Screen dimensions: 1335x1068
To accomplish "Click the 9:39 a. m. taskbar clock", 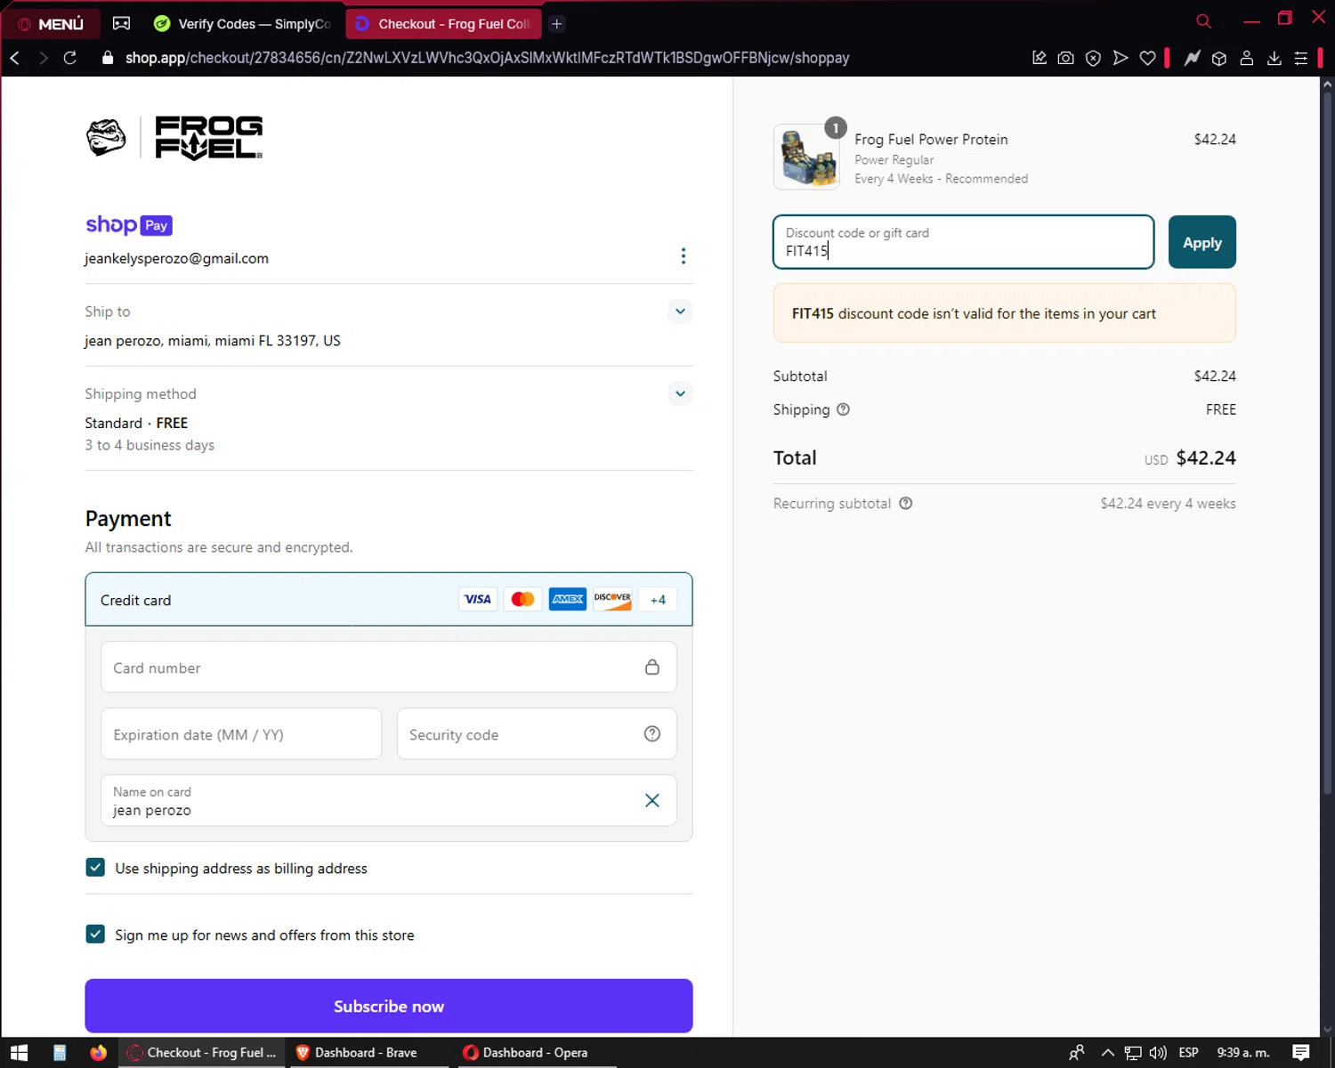I will (1243, 1053).
